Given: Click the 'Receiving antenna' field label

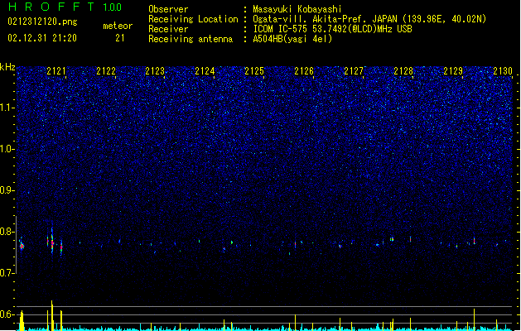Looking at the screenshot, I should coord(191,39).
